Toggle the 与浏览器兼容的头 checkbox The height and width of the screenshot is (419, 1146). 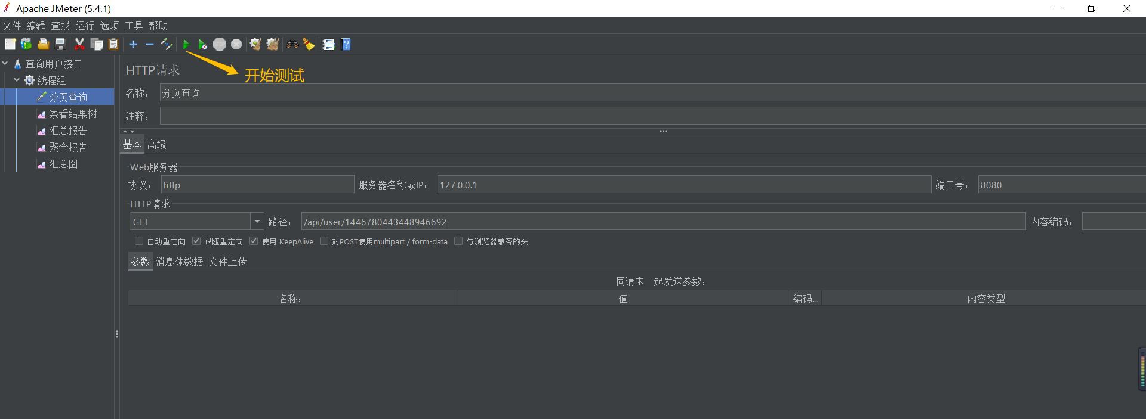click(458, 241)
